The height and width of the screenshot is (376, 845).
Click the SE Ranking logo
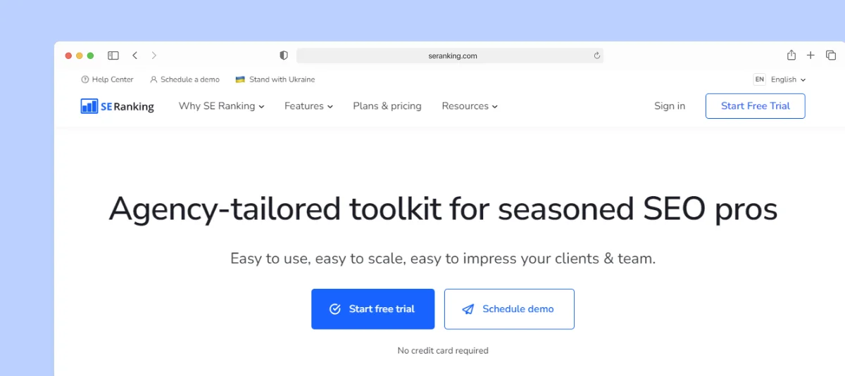coord(117,106)
